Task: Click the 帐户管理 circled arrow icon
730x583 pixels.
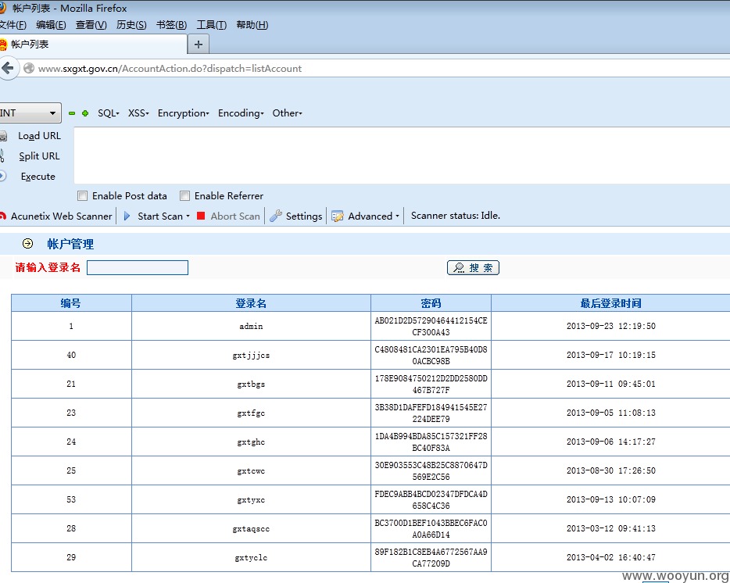Action: [x=28, y=244]
